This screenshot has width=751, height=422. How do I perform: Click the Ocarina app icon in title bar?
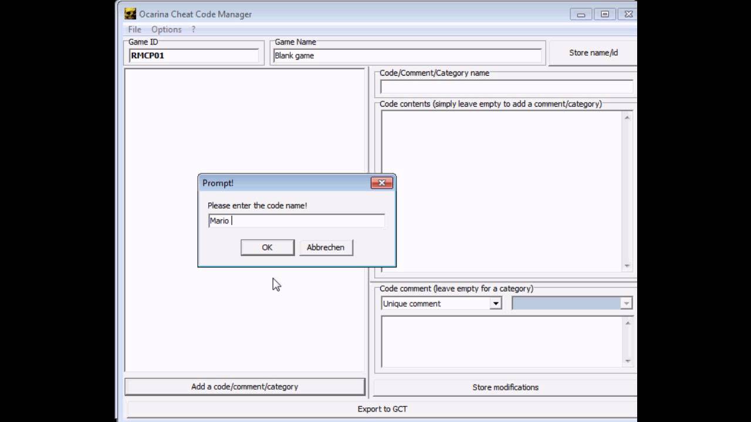coord(130,14)
